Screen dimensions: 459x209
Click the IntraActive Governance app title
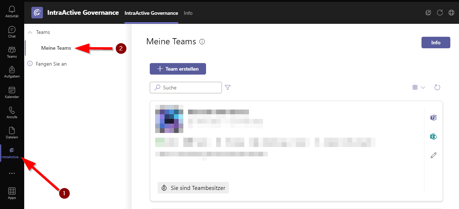click(x=83, y=13)
